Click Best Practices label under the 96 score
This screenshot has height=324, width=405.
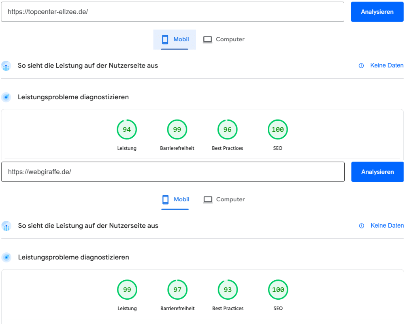pos(227,148)
